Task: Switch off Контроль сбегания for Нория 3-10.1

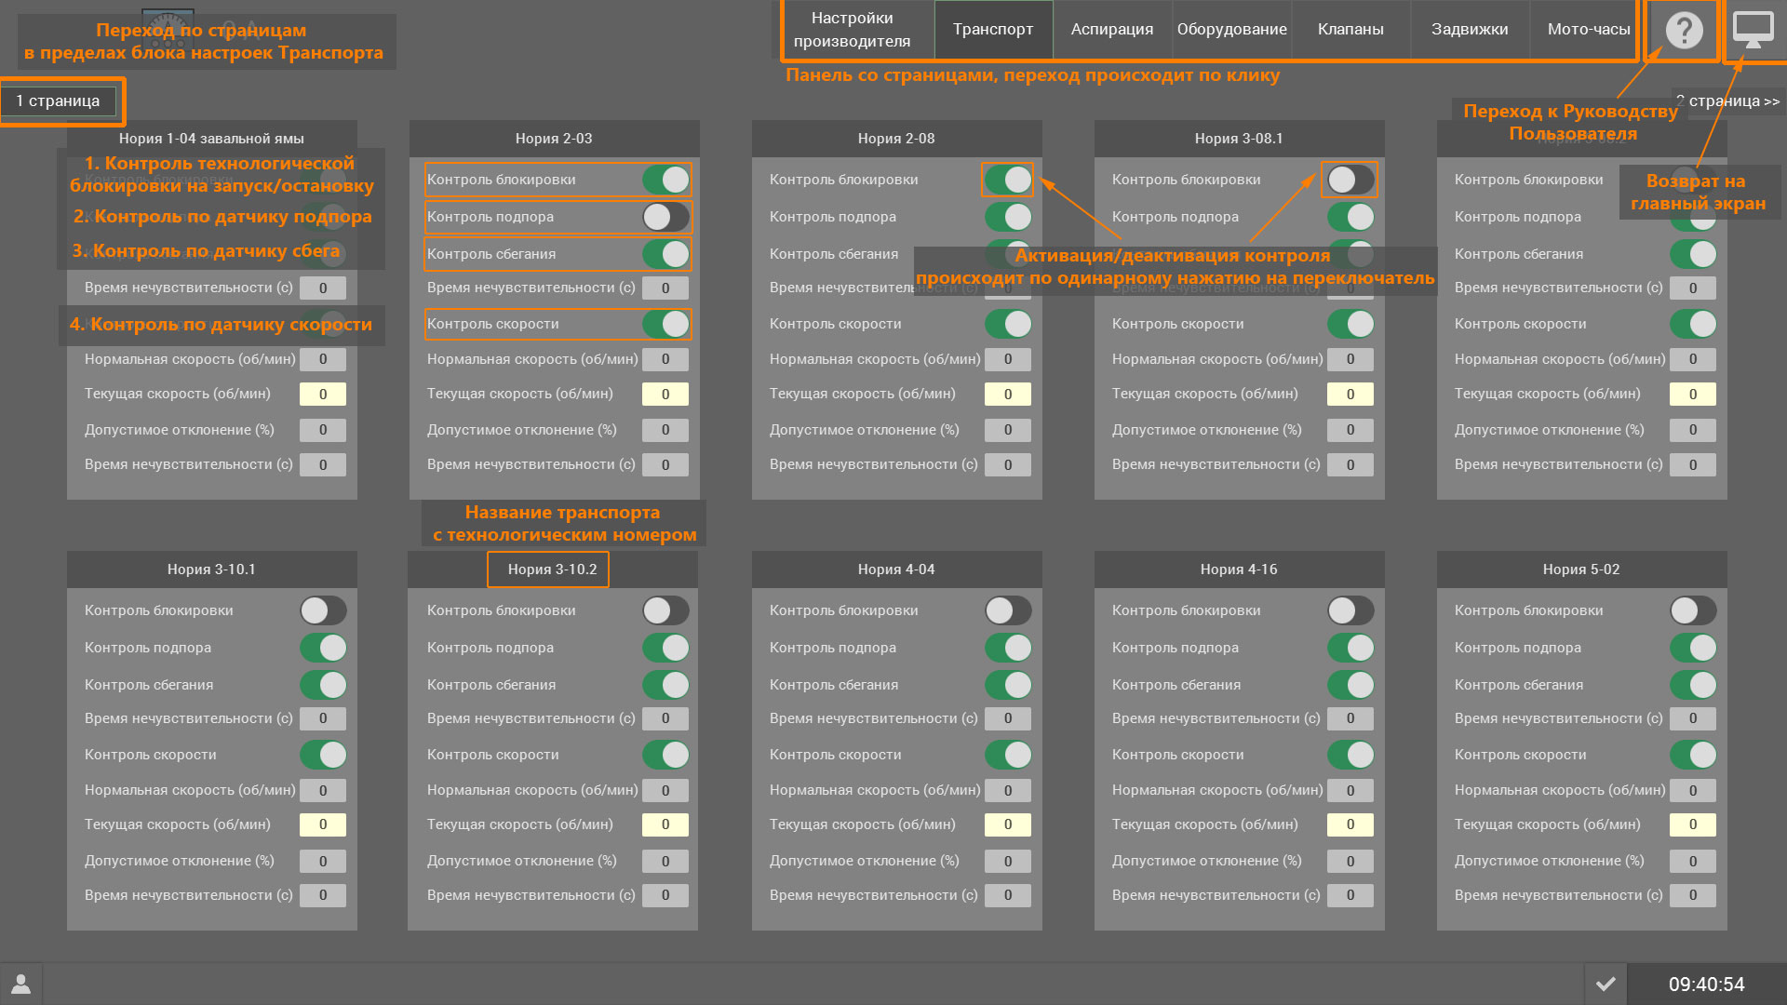Action: coord(323,685)
